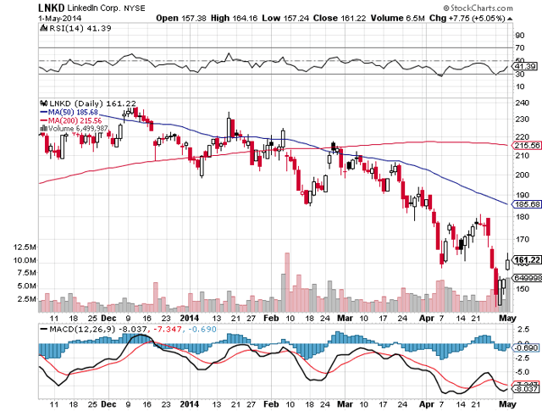This screenshot has width=542, height=411.
Task: Click the 1-May-2014 chart date
Action: pos(60,18)
